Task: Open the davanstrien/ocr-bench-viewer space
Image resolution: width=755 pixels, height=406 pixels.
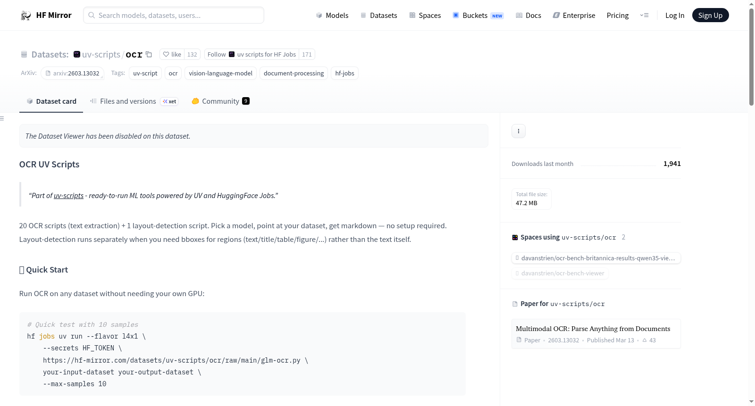Action: (560, 273)
